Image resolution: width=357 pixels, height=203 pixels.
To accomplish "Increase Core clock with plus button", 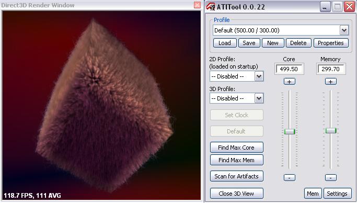I will 290,82.
